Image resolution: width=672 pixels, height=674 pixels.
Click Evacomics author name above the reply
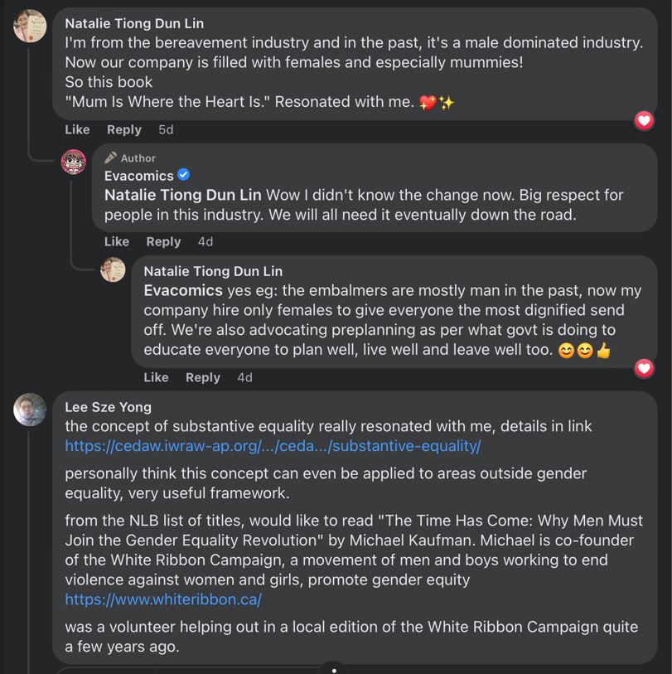point(138,176)
